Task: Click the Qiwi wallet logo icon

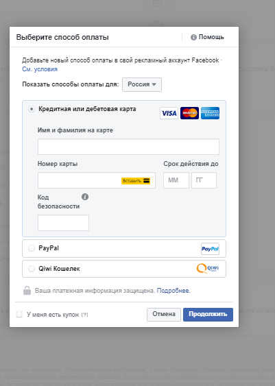Action: click(x=208, y=269)
